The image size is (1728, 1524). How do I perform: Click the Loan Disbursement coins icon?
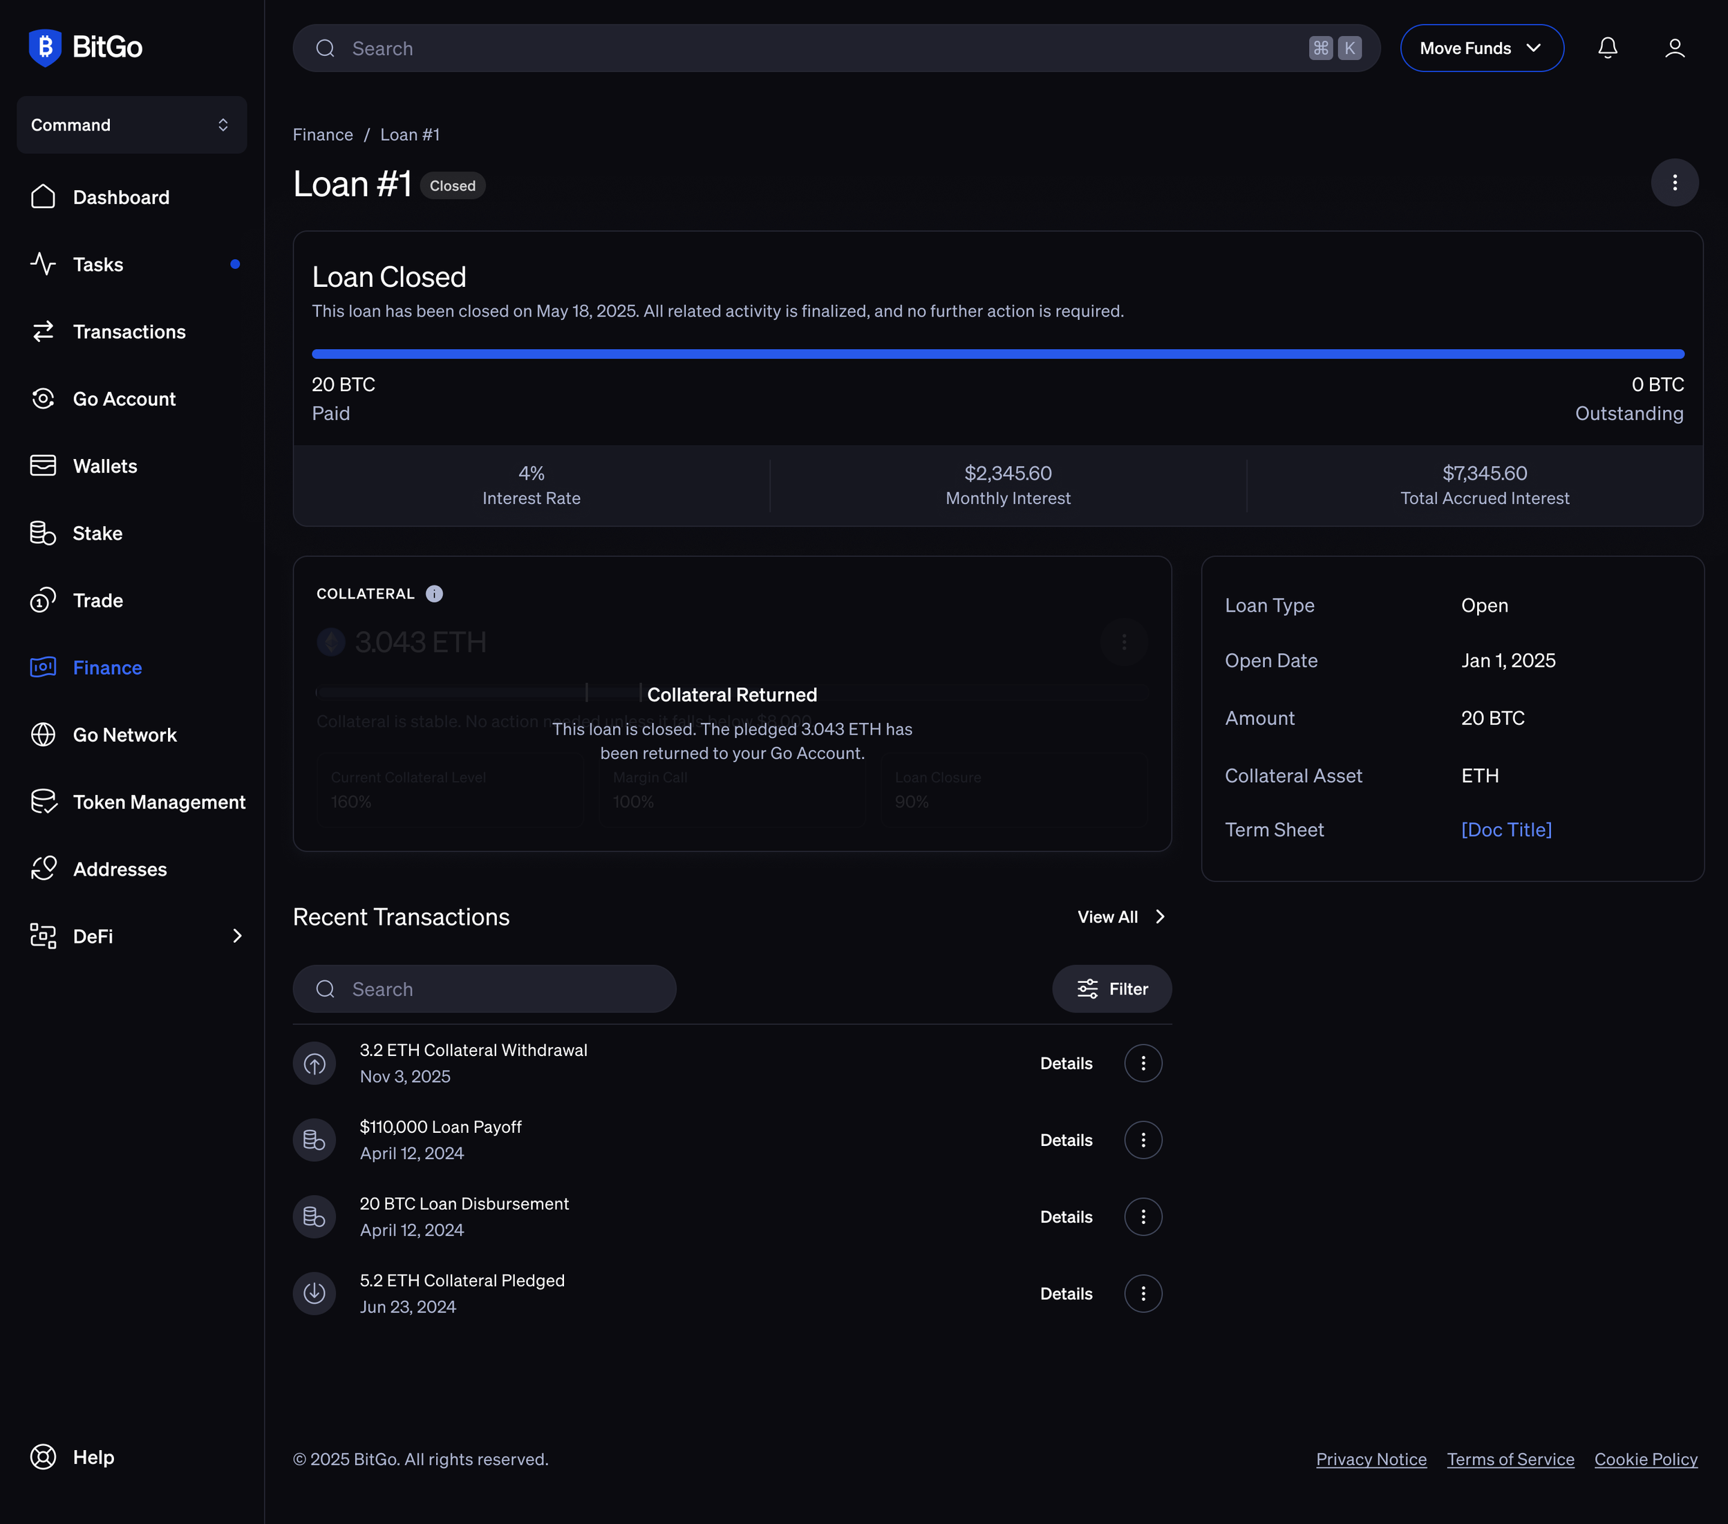(x=314, y=1216)
